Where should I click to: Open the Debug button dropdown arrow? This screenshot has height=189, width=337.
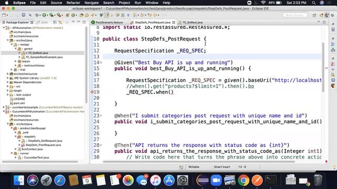[40, 15]
